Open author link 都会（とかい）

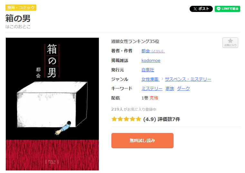[x=153, y=51]
